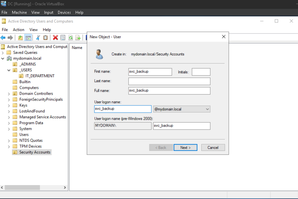
Task: Click the red Delete X icon
Action: pos(55,38)
